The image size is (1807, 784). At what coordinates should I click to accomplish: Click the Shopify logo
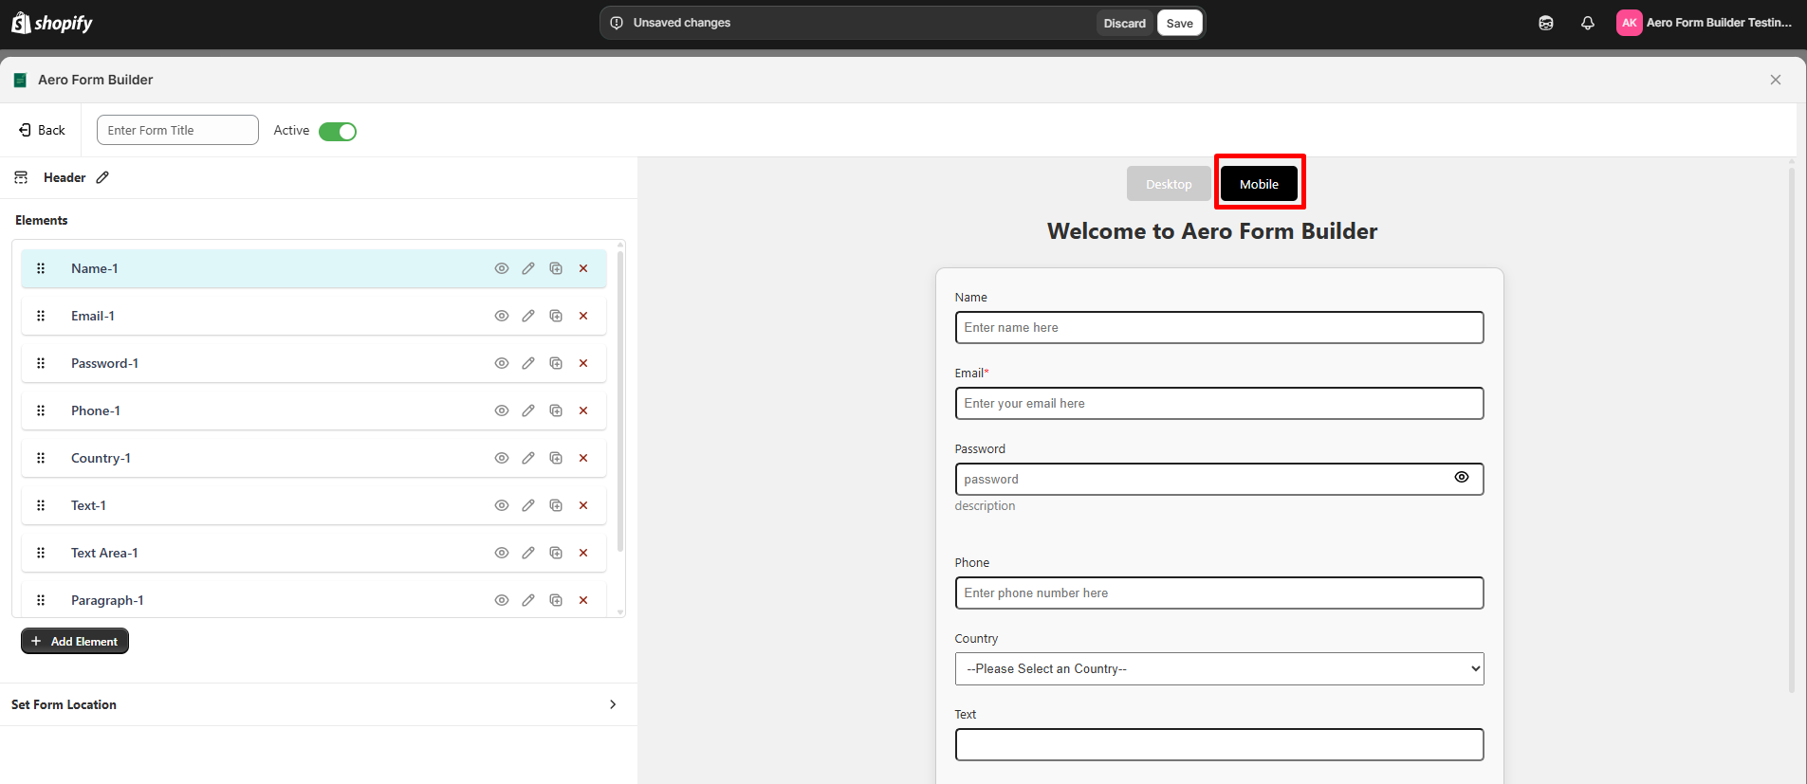[x=52, y=23]
